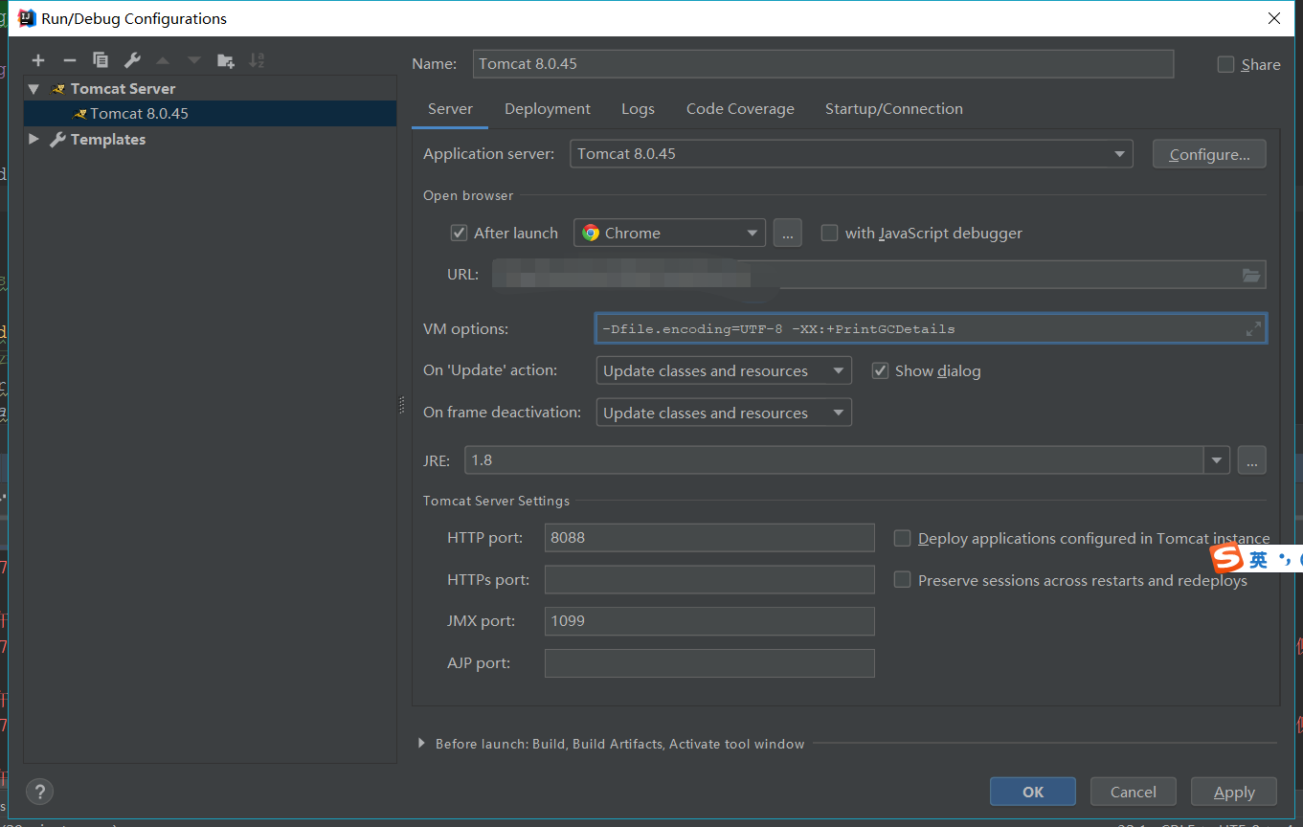Close the Run/Debug Configurations dialog

pyautogui.click(x=1274, y=18)
